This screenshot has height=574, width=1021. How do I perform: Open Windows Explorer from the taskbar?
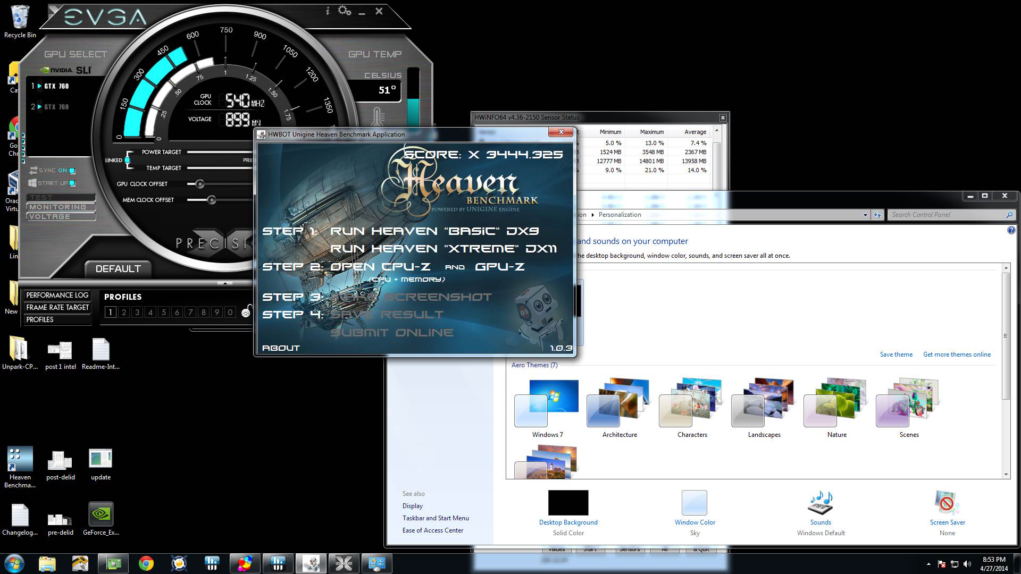(x=47, y=563)
